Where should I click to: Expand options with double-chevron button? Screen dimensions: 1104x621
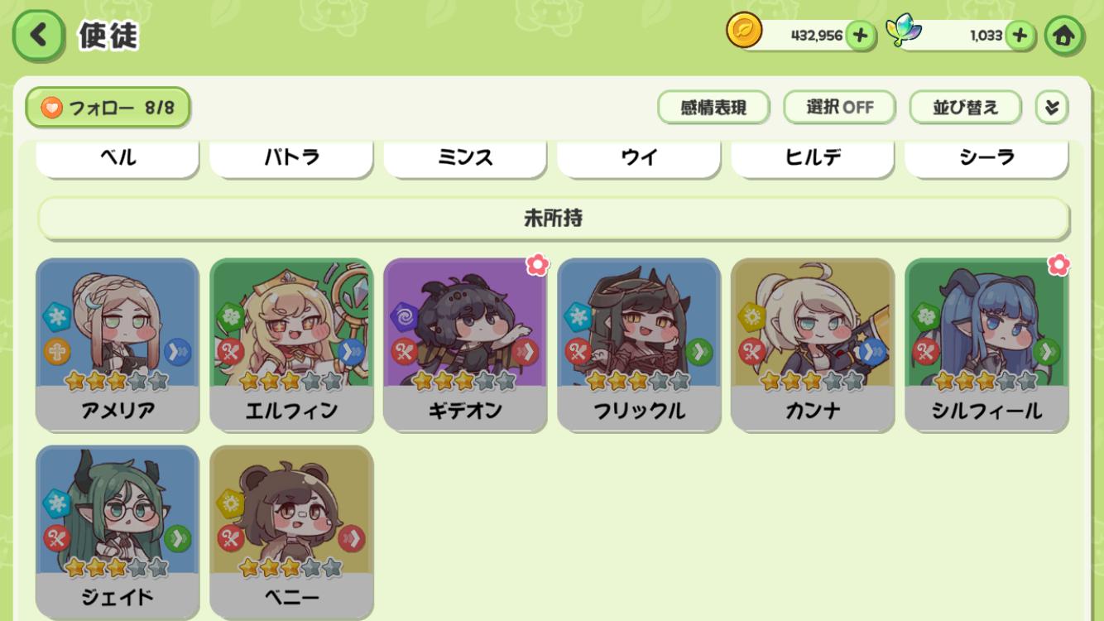pos(1052,108)
